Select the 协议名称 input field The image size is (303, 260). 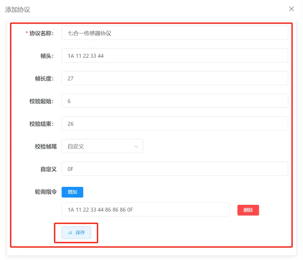tap(174, 33)
